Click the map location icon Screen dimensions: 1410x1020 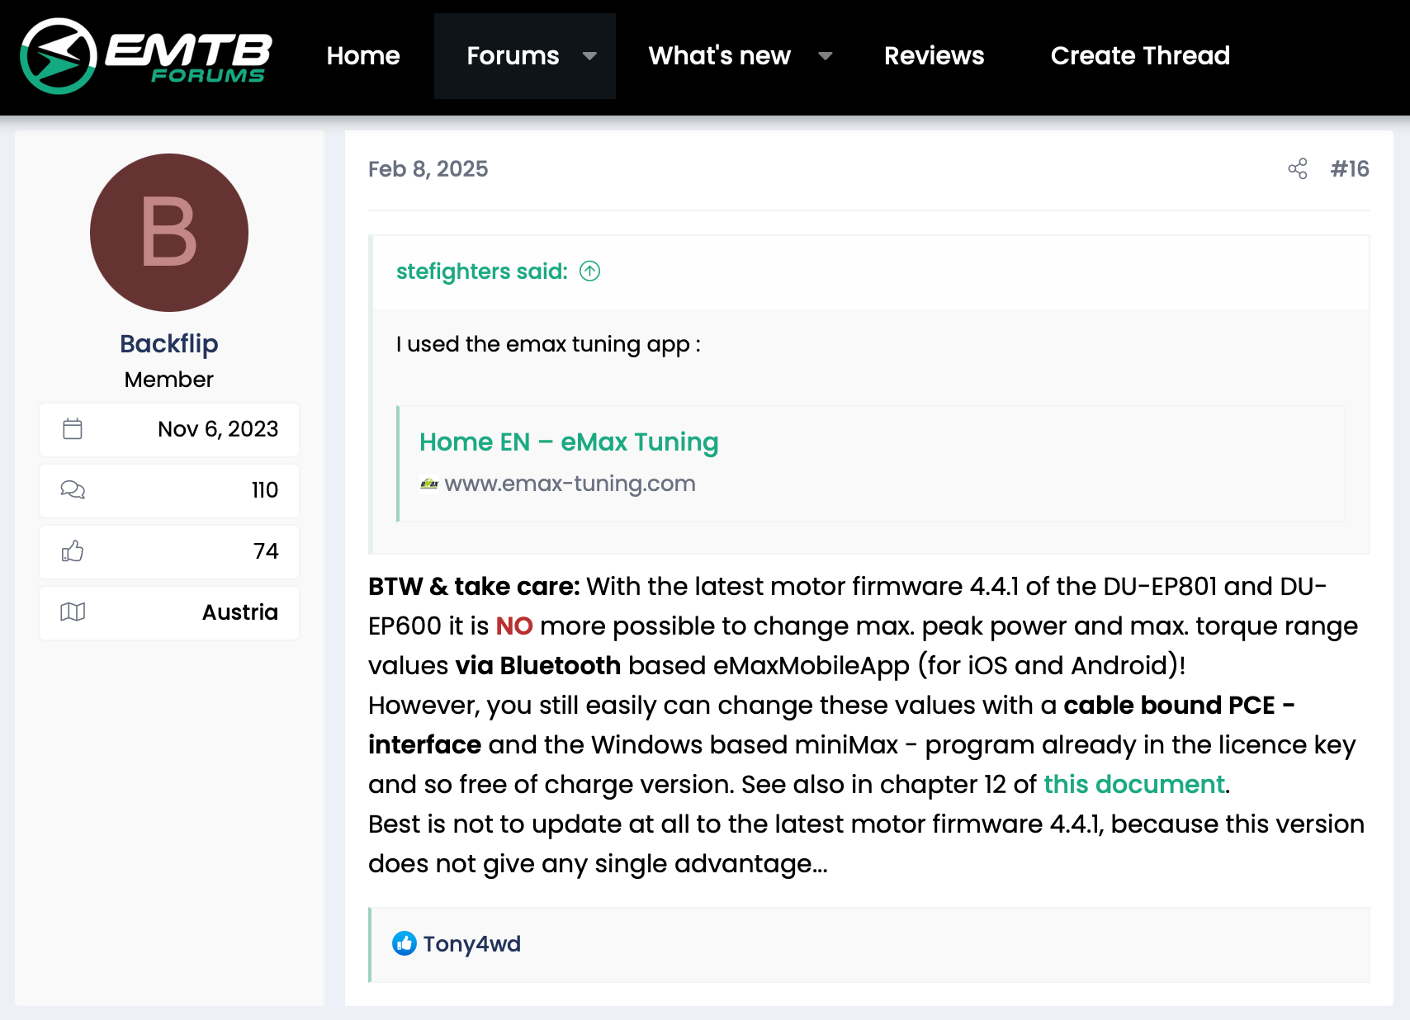point(73,612)
